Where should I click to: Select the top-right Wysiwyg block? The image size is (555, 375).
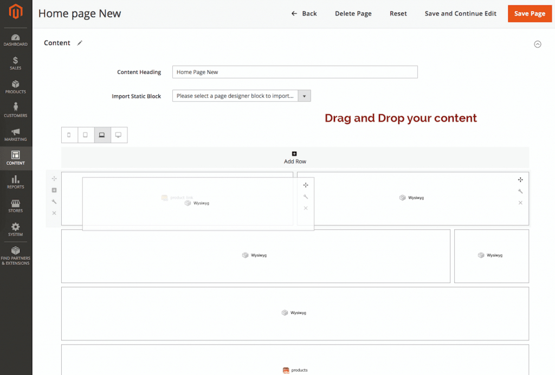coord(412,198)
